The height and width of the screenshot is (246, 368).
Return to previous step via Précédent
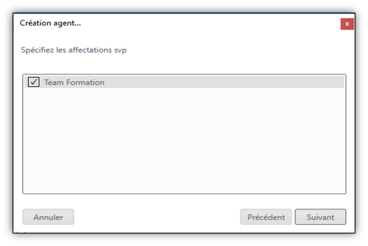point(266,217)
